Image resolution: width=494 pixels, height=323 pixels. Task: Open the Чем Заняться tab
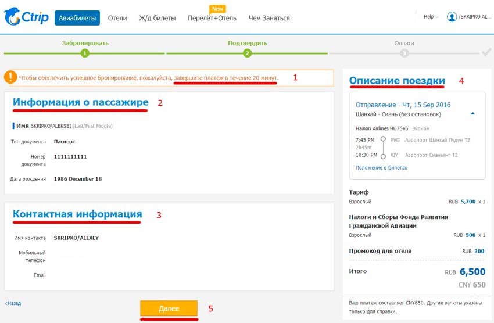[269, 18]
